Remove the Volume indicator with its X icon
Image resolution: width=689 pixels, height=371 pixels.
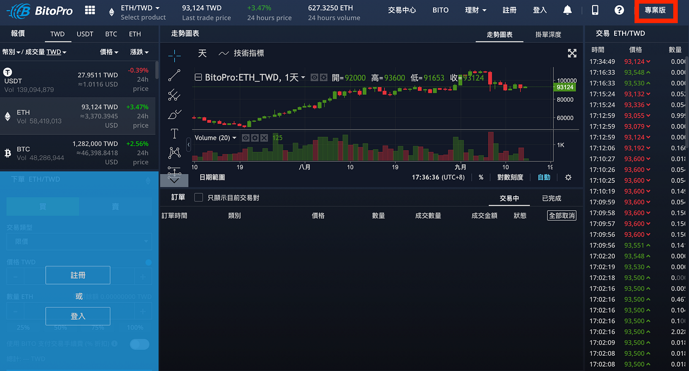pos(264,138)
